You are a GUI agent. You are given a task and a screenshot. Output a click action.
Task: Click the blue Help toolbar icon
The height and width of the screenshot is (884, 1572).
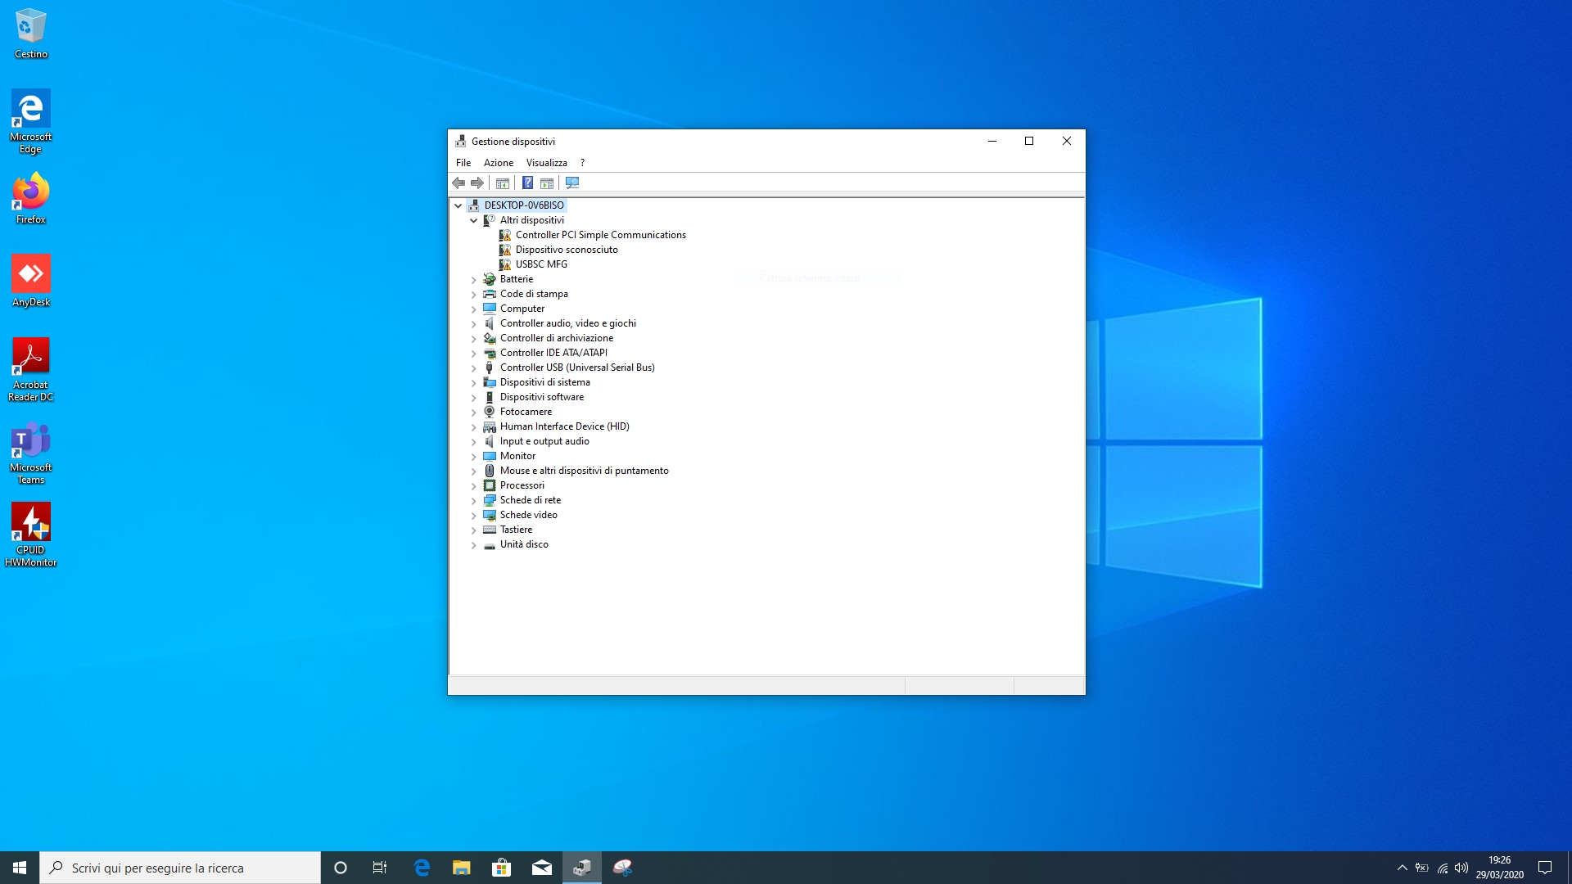click(x=528, y=183)
